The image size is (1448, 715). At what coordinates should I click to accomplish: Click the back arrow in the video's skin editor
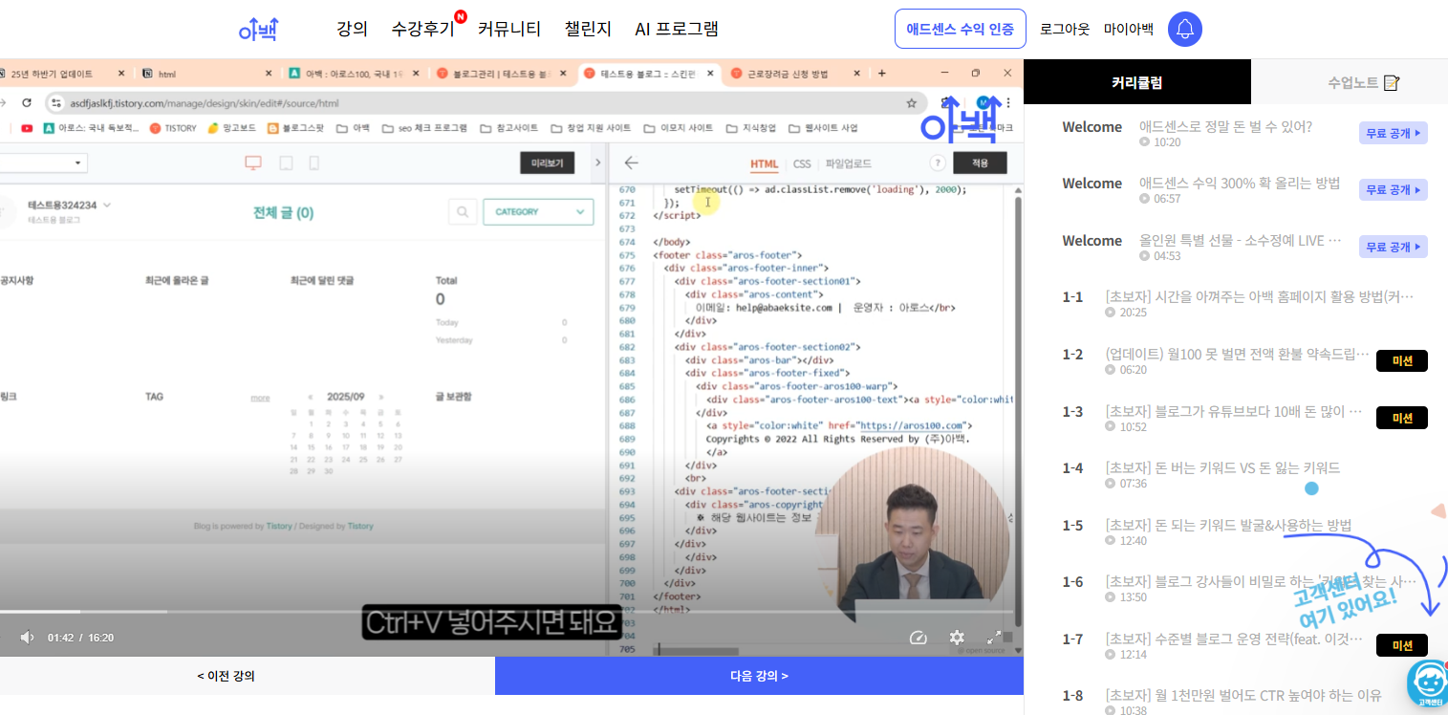[631, 163]
